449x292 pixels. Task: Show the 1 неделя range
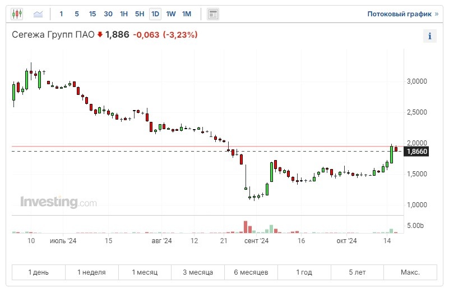(x=91, y=272)
